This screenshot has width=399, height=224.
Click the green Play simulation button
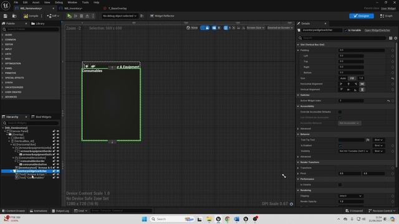tap(69, 16)
